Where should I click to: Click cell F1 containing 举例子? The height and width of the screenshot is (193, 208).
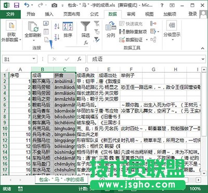click(x=131, y=75)
